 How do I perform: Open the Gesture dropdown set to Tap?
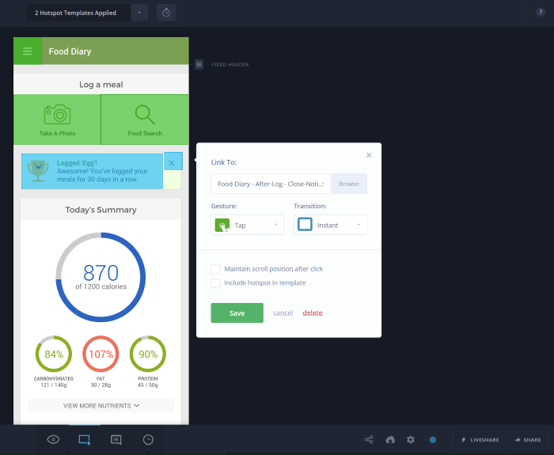pyautogui.click(x=247, y=226)
